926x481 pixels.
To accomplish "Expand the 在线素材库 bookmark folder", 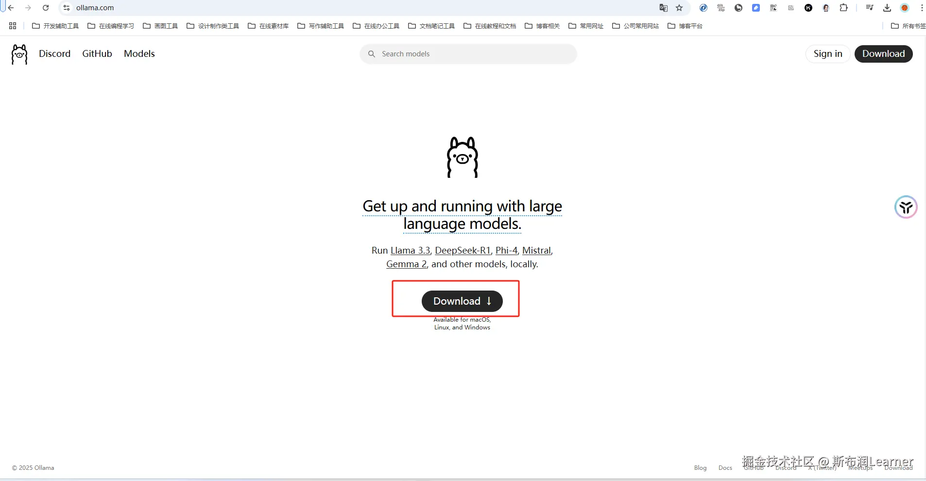I will 268,26.
